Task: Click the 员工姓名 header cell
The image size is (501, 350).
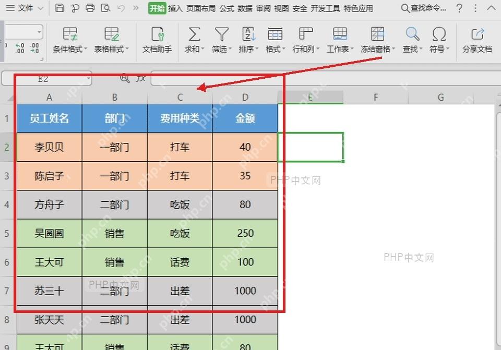Action: [49, 118]
